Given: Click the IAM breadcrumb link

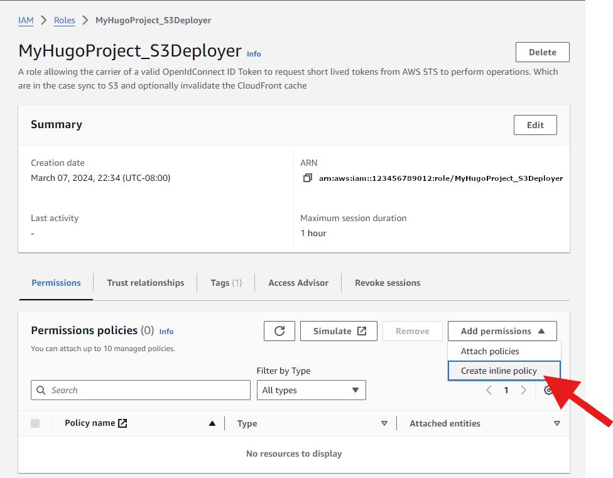Looking at the screenshot, I should click(26, 20).
